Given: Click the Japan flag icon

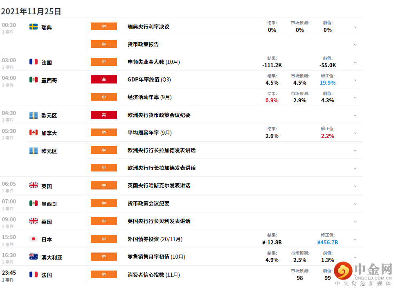Looking at the screenshot, I should click(x=34, y=239).
